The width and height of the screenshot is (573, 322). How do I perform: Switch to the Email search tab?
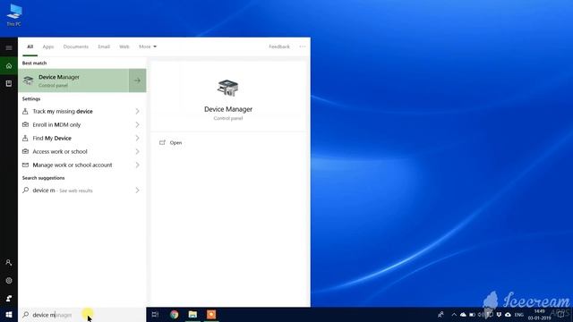click(x=104, y=47)
